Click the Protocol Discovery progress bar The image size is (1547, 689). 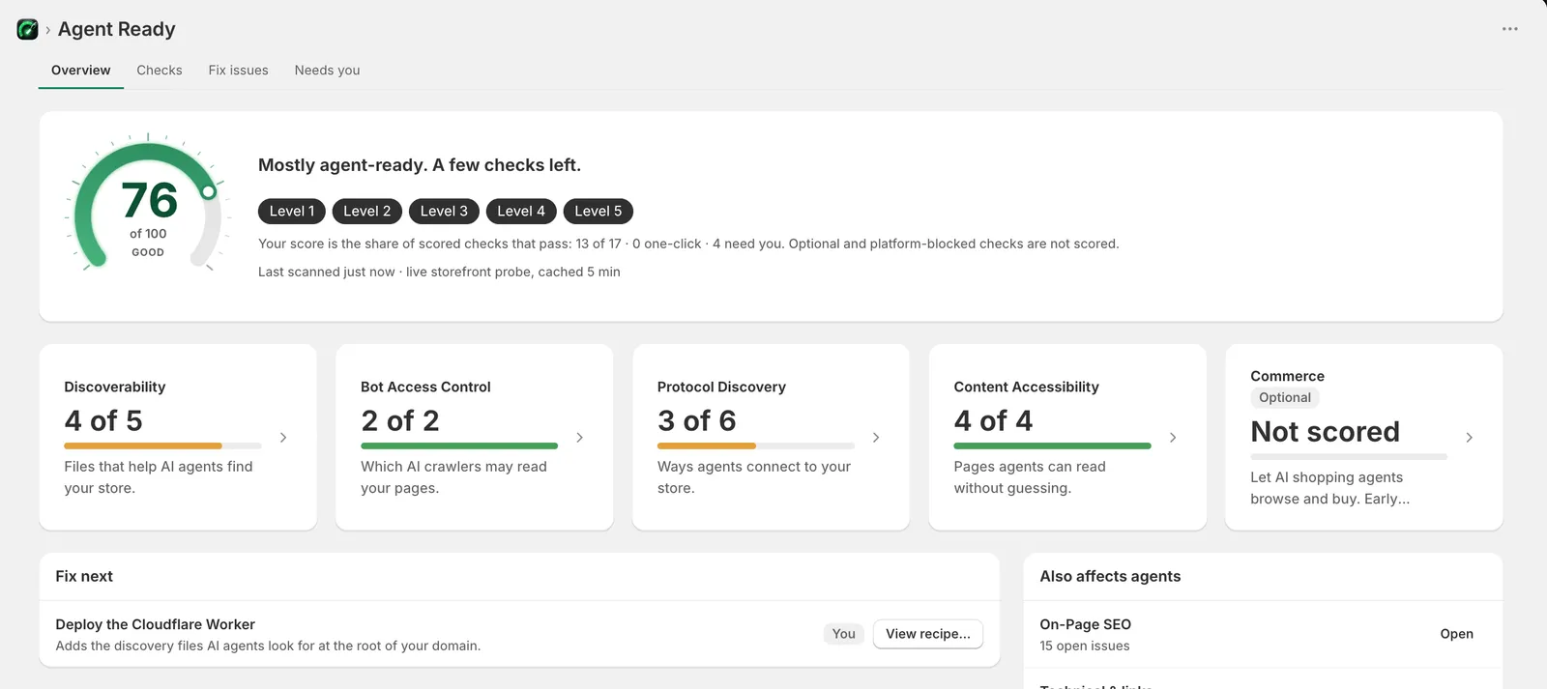click(756, 445)
